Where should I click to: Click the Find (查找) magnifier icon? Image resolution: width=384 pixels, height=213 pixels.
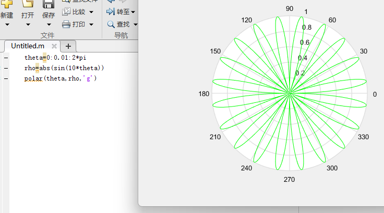tap(111, 24)
